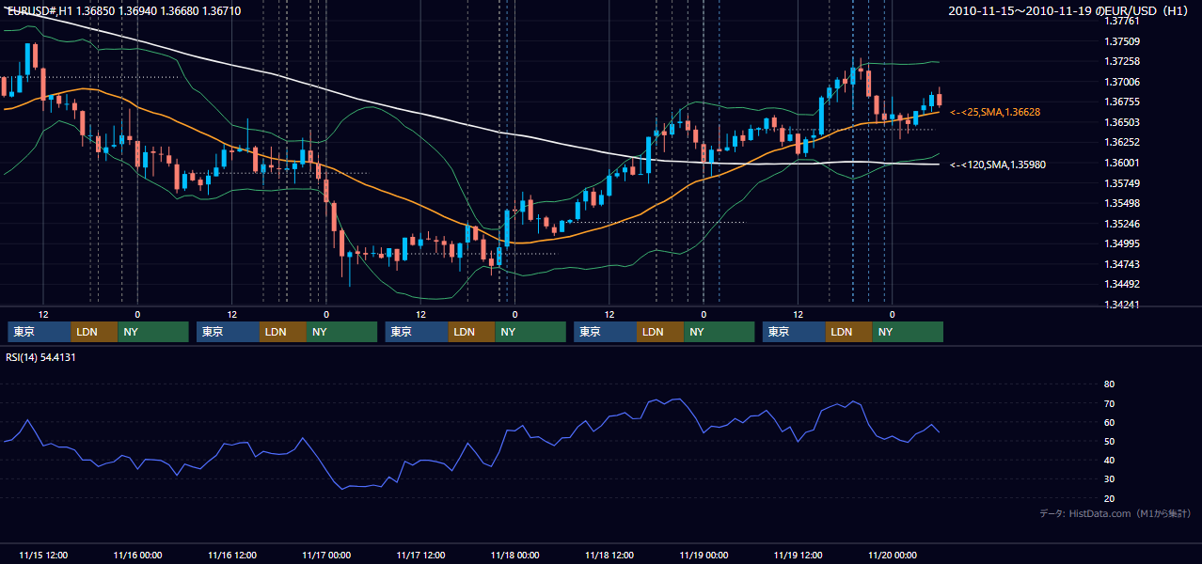This screenshot has width=1202, height=564.
Task: Click price axis label 1.36503
Action: [1122, 122]
